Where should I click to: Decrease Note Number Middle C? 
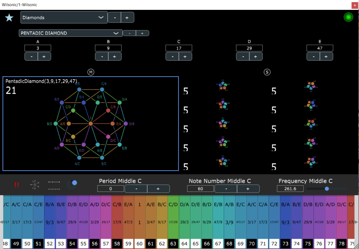pos(226,189)
